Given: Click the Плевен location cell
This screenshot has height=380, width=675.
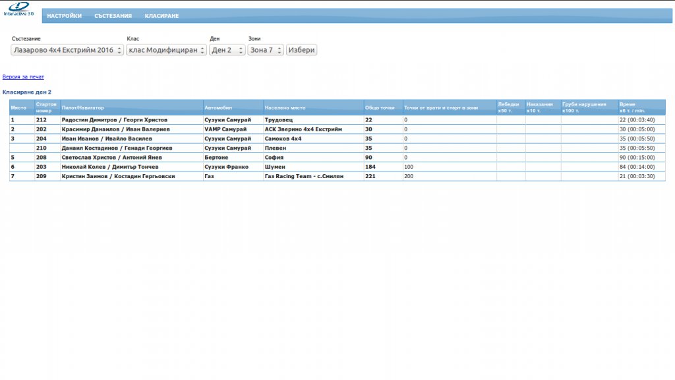Looking at the screenshot, I should (x=276, y=148).
